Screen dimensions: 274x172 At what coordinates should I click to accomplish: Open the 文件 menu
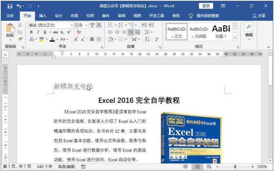(x=10, y=16)
